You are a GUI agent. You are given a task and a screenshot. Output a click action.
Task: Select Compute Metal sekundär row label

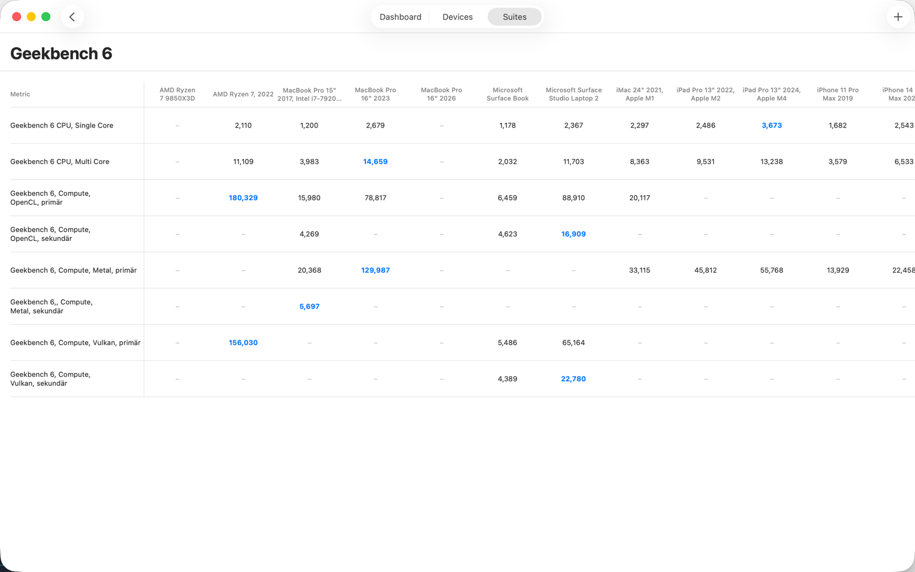pos(51,307)
